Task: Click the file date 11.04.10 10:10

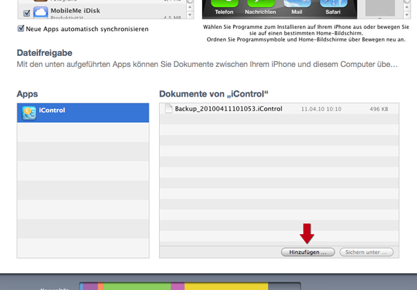Action: click(x=321, y=109)
